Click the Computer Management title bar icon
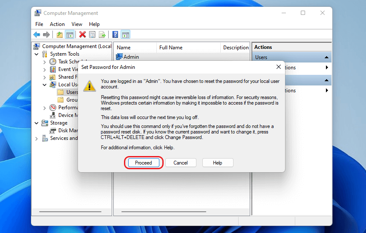The width and height of the screenshot is (366, 233). pos(38,13)
